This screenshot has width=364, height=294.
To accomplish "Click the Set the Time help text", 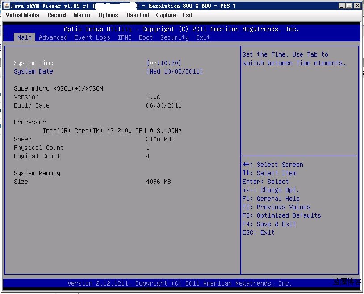I will (294, 58).
